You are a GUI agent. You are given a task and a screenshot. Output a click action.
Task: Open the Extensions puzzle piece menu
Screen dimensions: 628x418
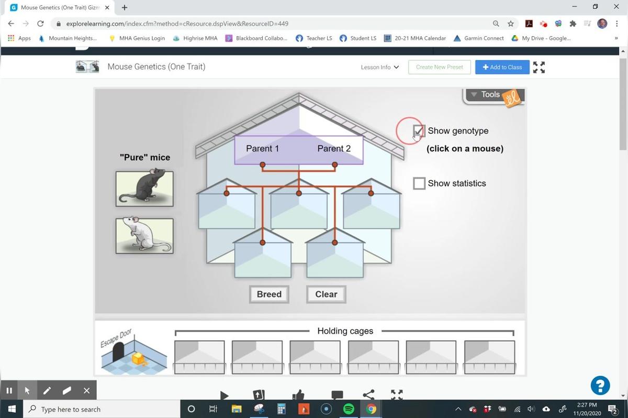pyautogui.click(x=573, y=24)
